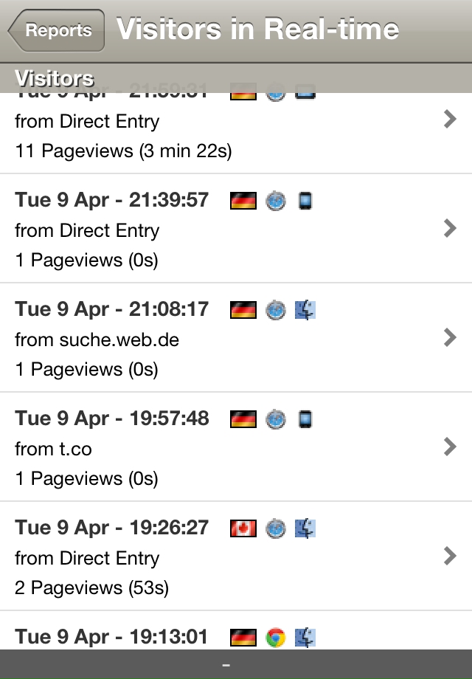This screenshot has height=679, width=472.
Task: Click the Mac OS icon on the 21:08:17 visit
Action: tap(305, 310)
